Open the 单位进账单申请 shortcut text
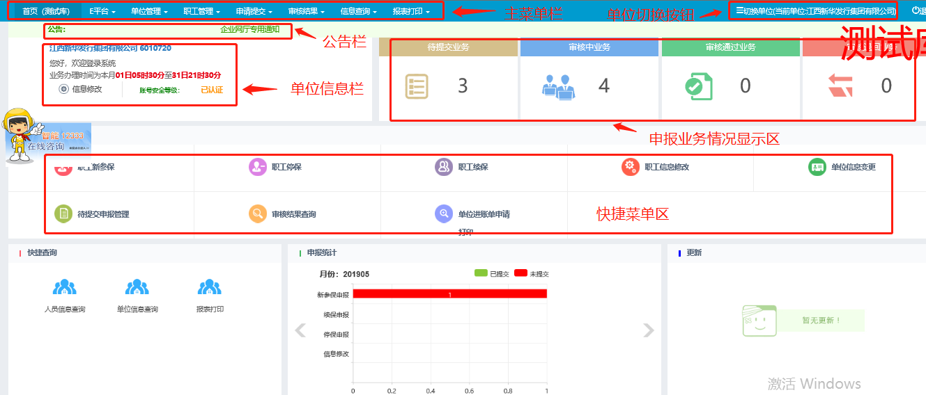This screenshot has height=395, width=926. [x=484, y=214]
